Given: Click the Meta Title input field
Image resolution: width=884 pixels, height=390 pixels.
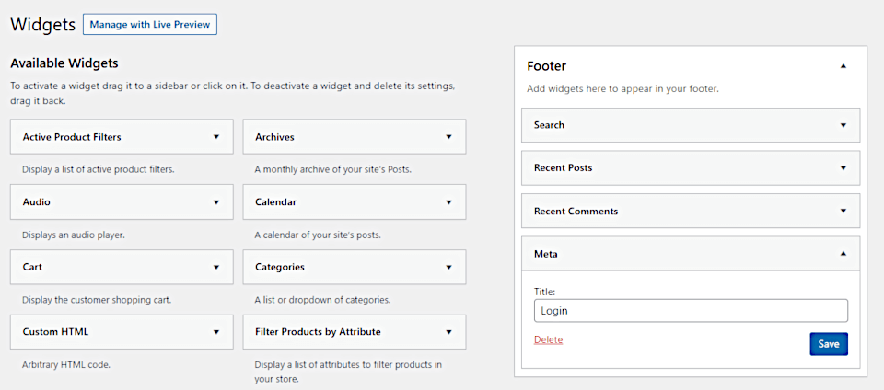Looking at the screenshot, I should (691, 311).
